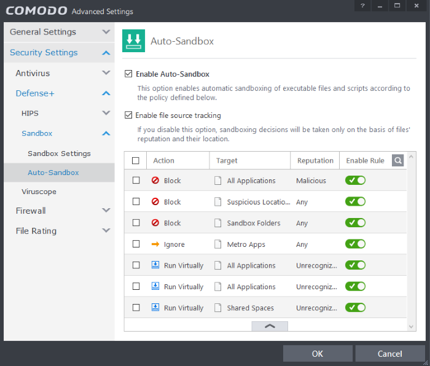Expand the HIPS submenu
The image size is (430, 366).
59,113
